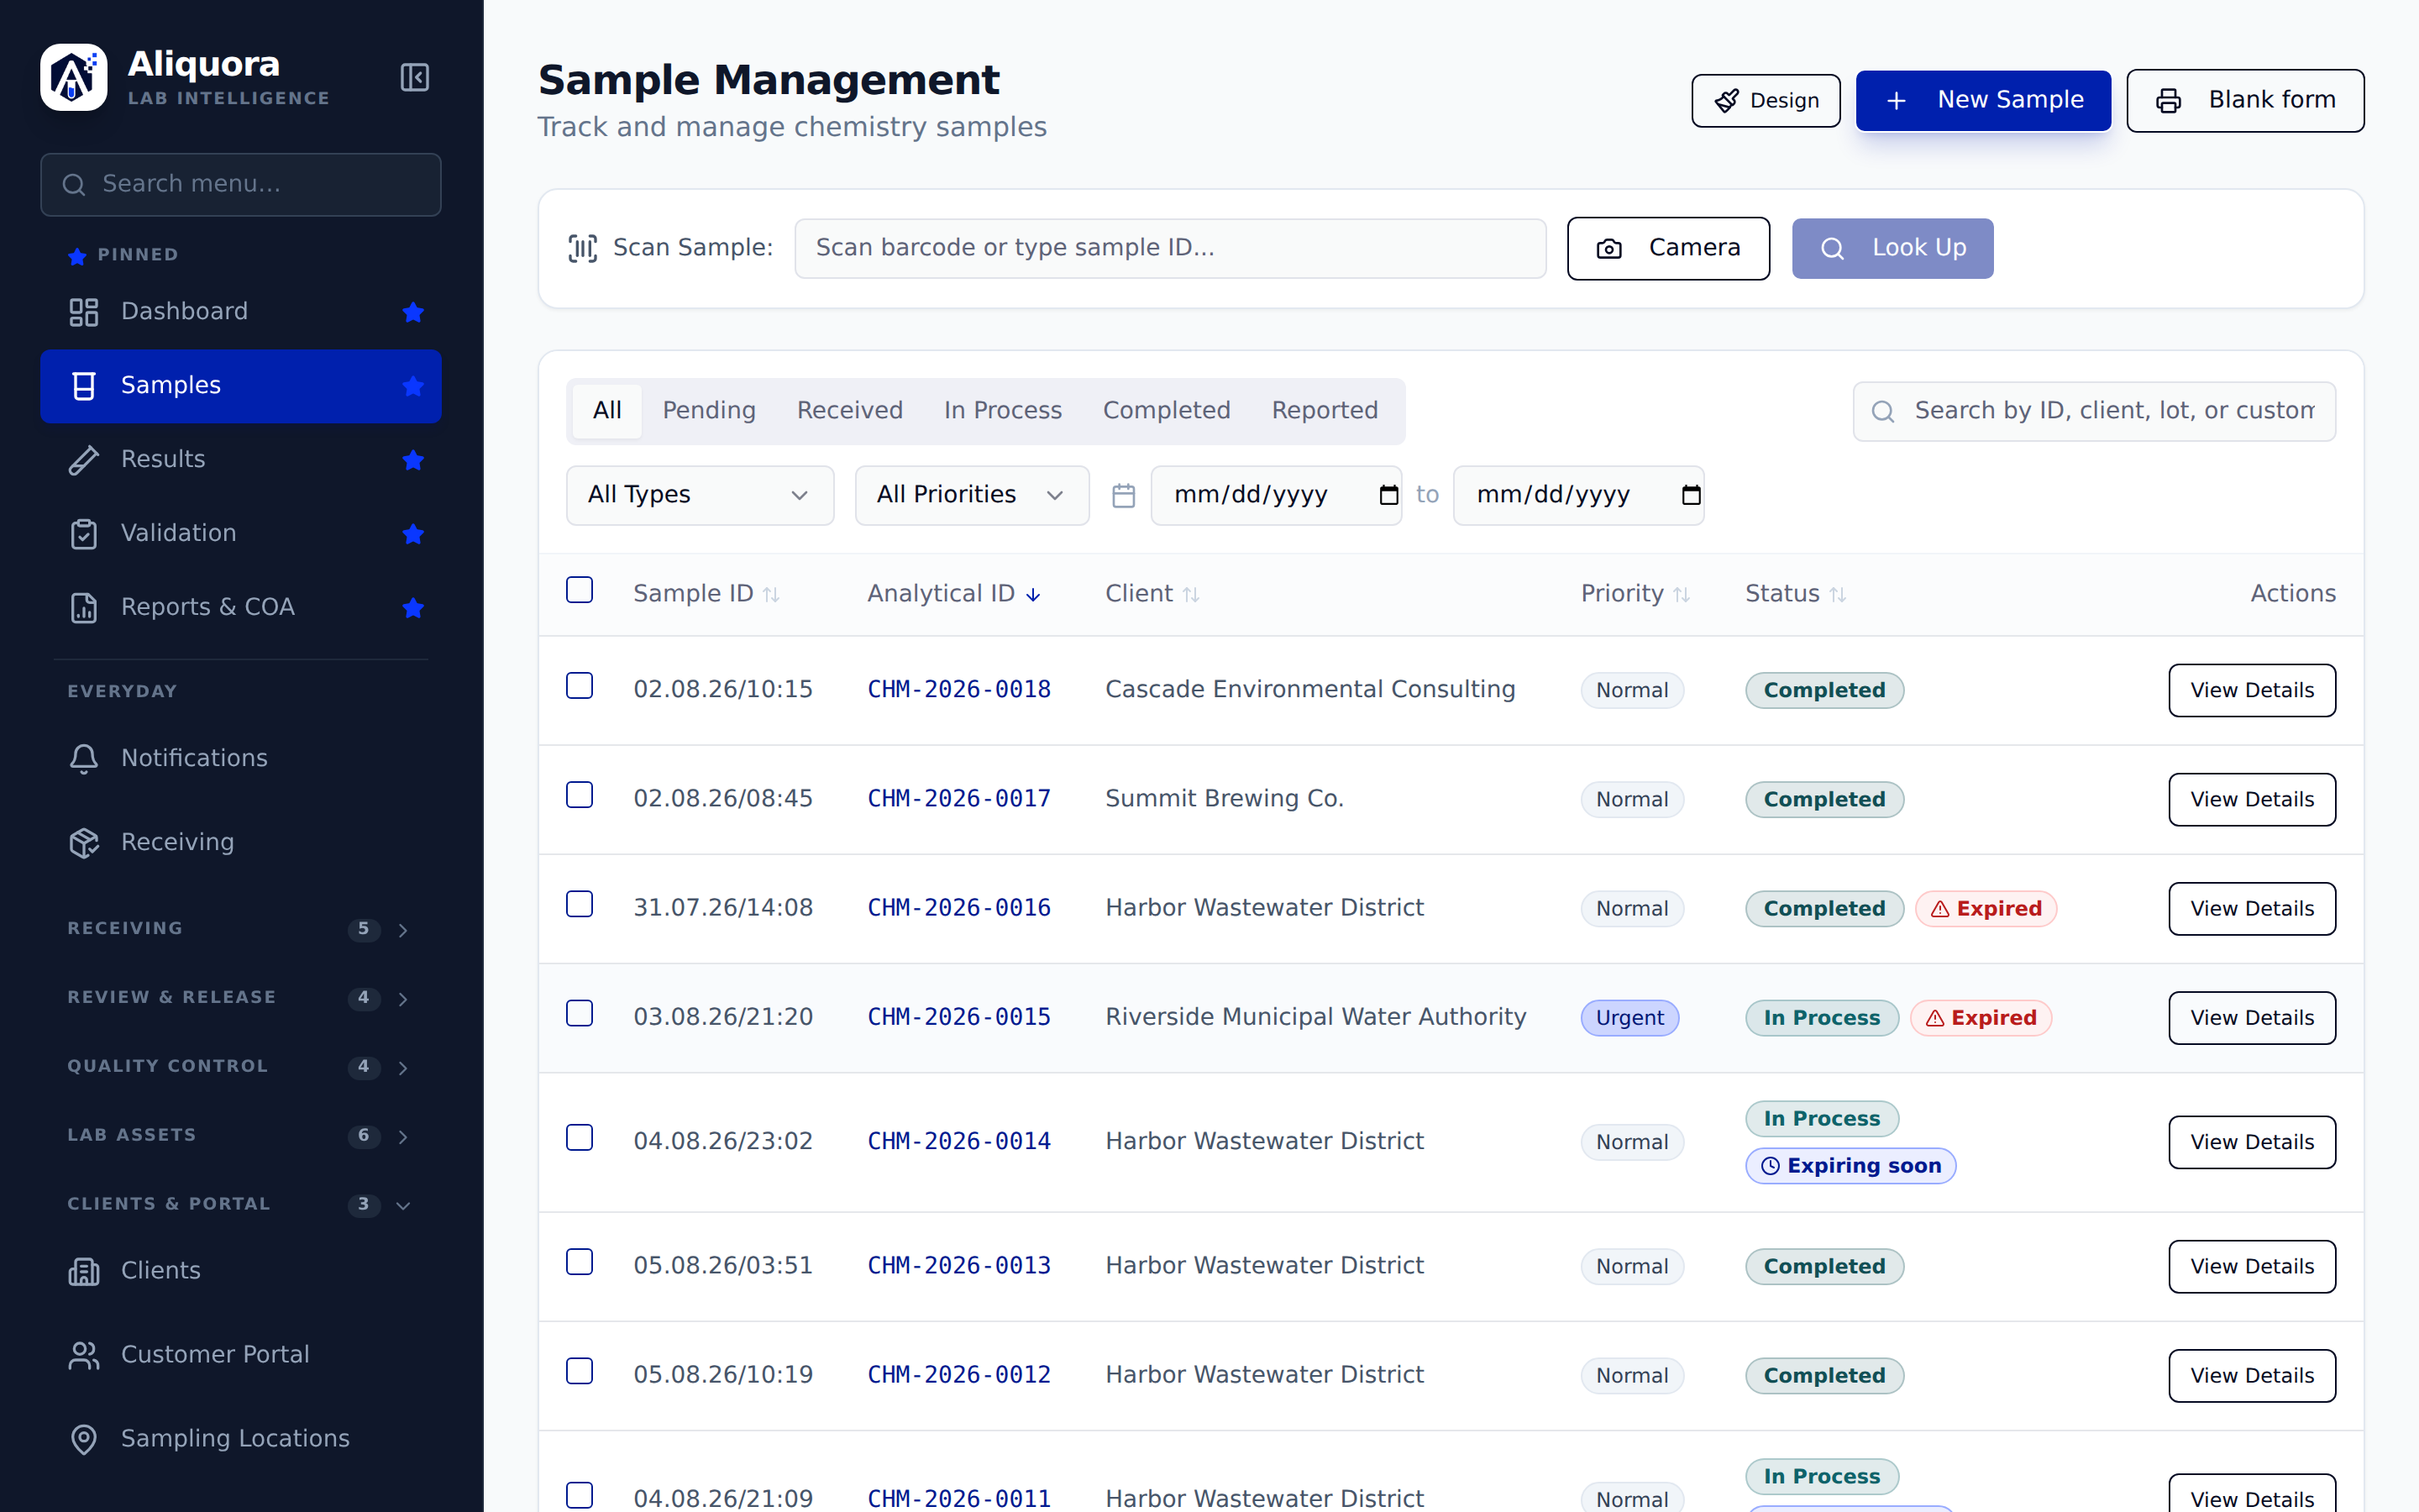This screenshot has height=1512, width=2419.
Task: Click the Receiving package icon
Action: [84, 843]
